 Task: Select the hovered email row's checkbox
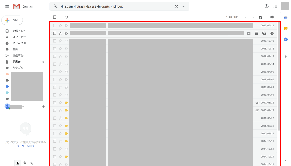pos(55,33)
